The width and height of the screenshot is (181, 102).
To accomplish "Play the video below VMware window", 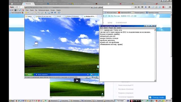I will point(77,80).
